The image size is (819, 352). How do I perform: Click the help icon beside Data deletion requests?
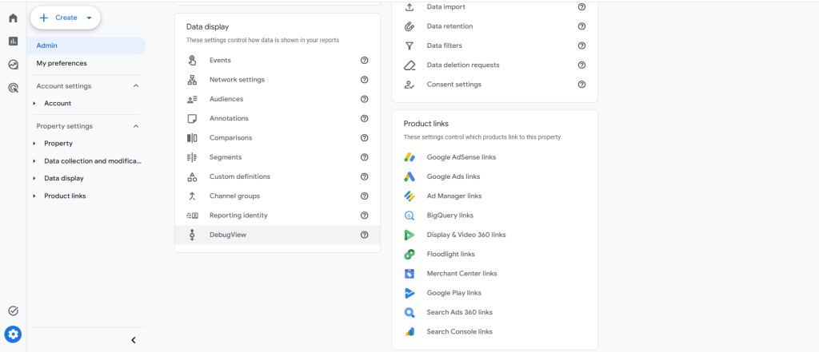point(582,65)
